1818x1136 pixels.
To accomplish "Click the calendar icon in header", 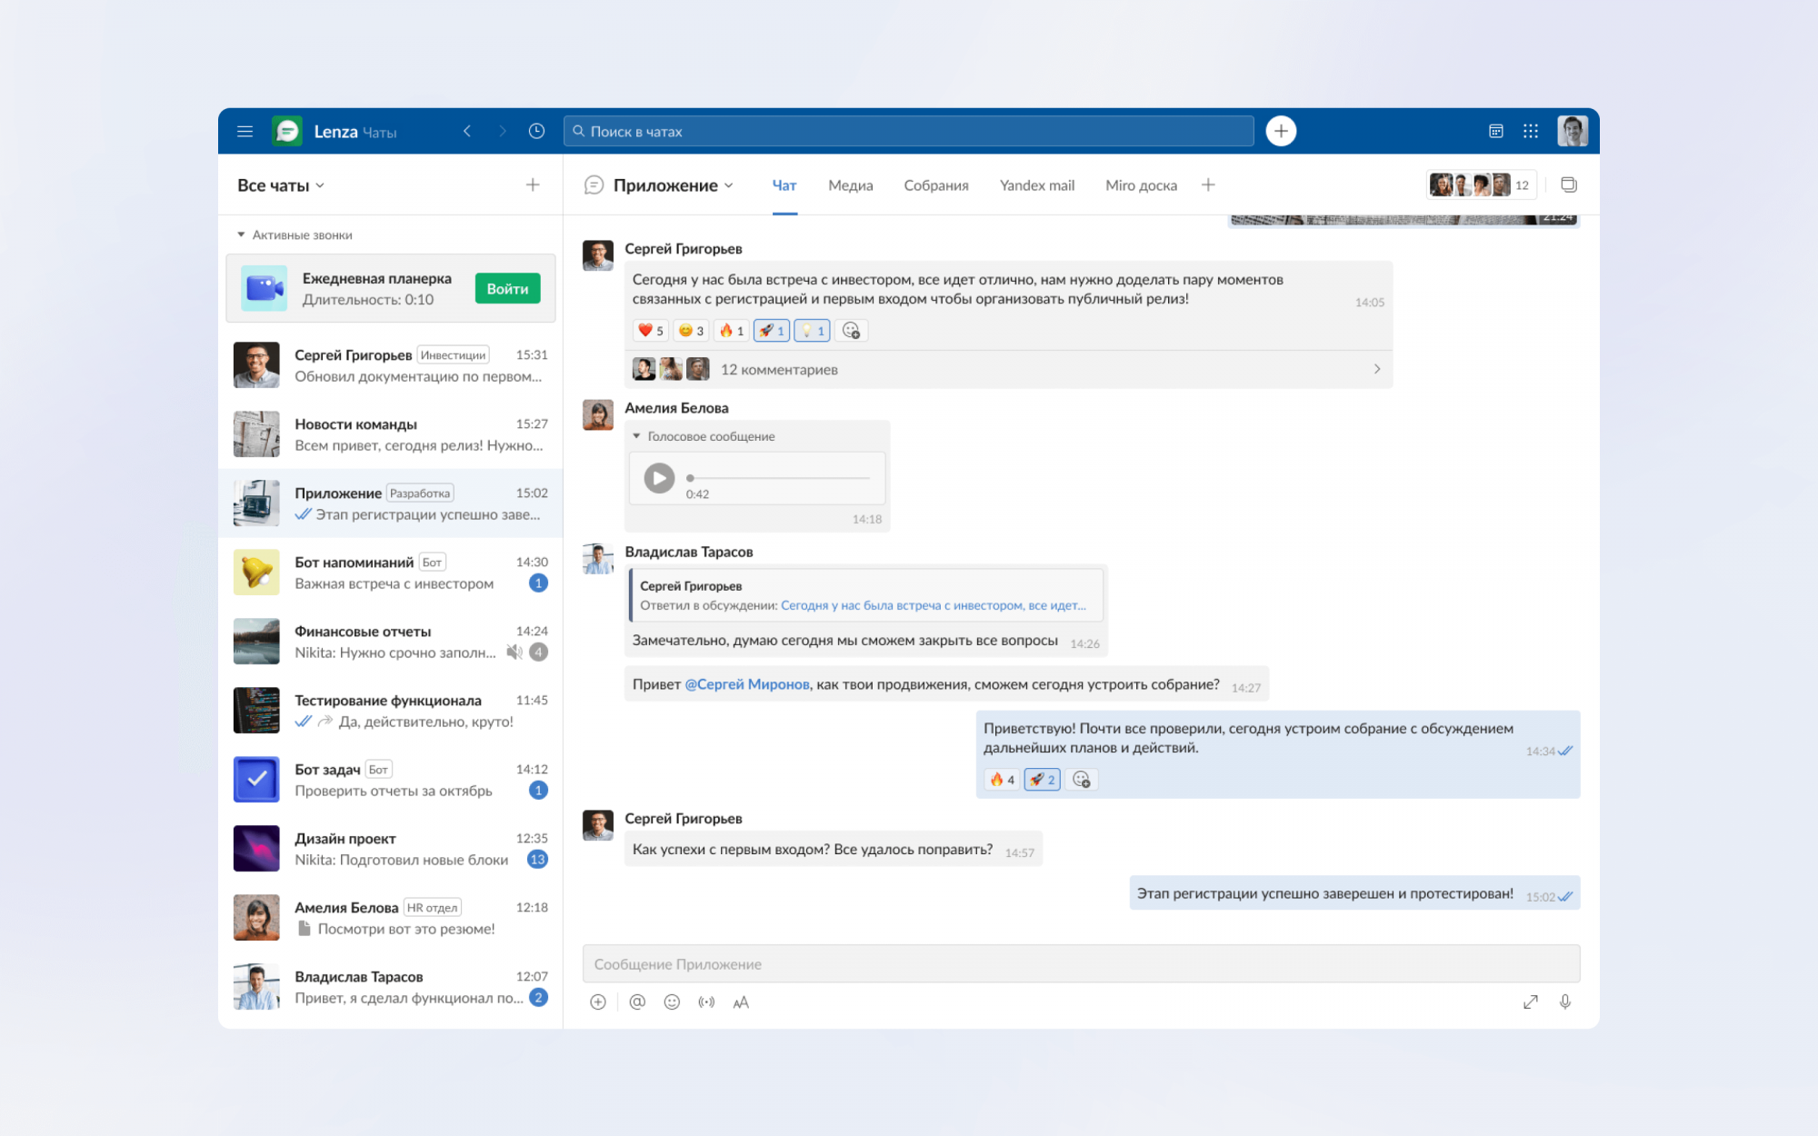I will [1495, 131].
